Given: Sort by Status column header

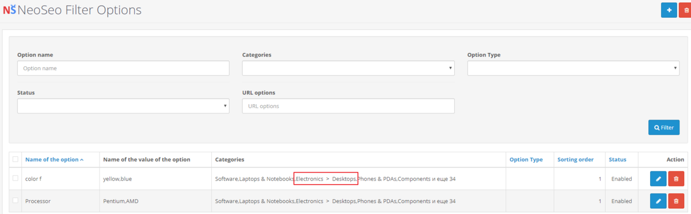Looking at the screenshot, I should click(x=618, y=159).
